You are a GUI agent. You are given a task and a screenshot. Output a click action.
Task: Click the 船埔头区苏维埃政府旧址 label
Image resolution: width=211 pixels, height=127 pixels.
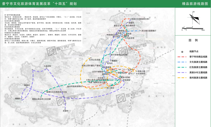click(57, 92)
